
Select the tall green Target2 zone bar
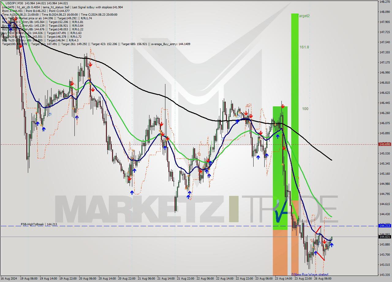(x=295, y=107)
